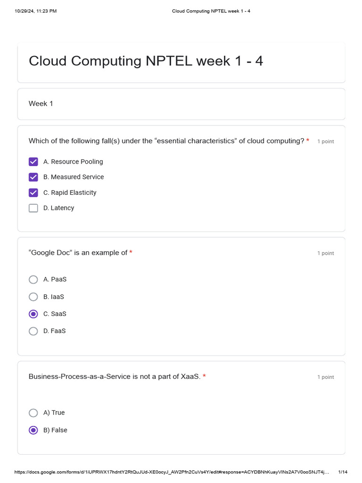Click the essential characteristics question text
The image size is (362, 483).
(166, 141)
